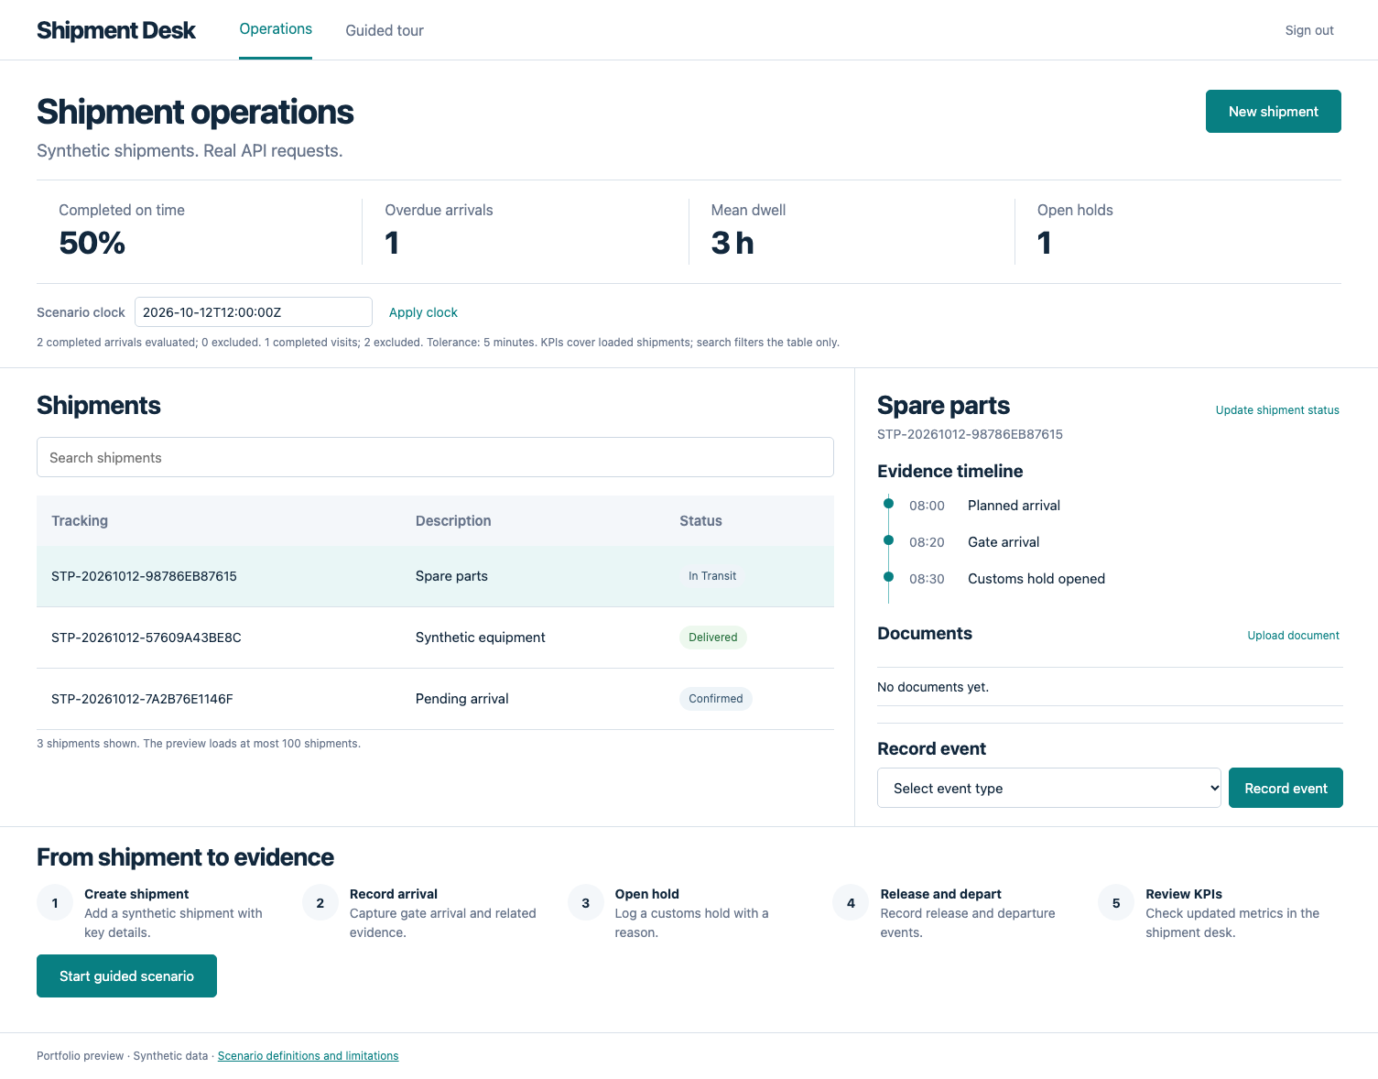This screenshot has height=1079, width=1378.
Task: Click the Search shipments field
Action: coord(435,457)
